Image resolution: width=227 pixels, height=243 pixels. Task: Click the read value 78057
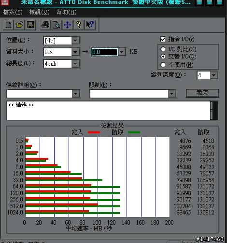[x=207, y=173]
